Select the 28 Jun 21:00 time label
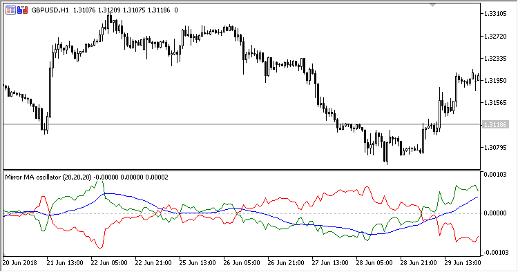 [x=419, y=263]
